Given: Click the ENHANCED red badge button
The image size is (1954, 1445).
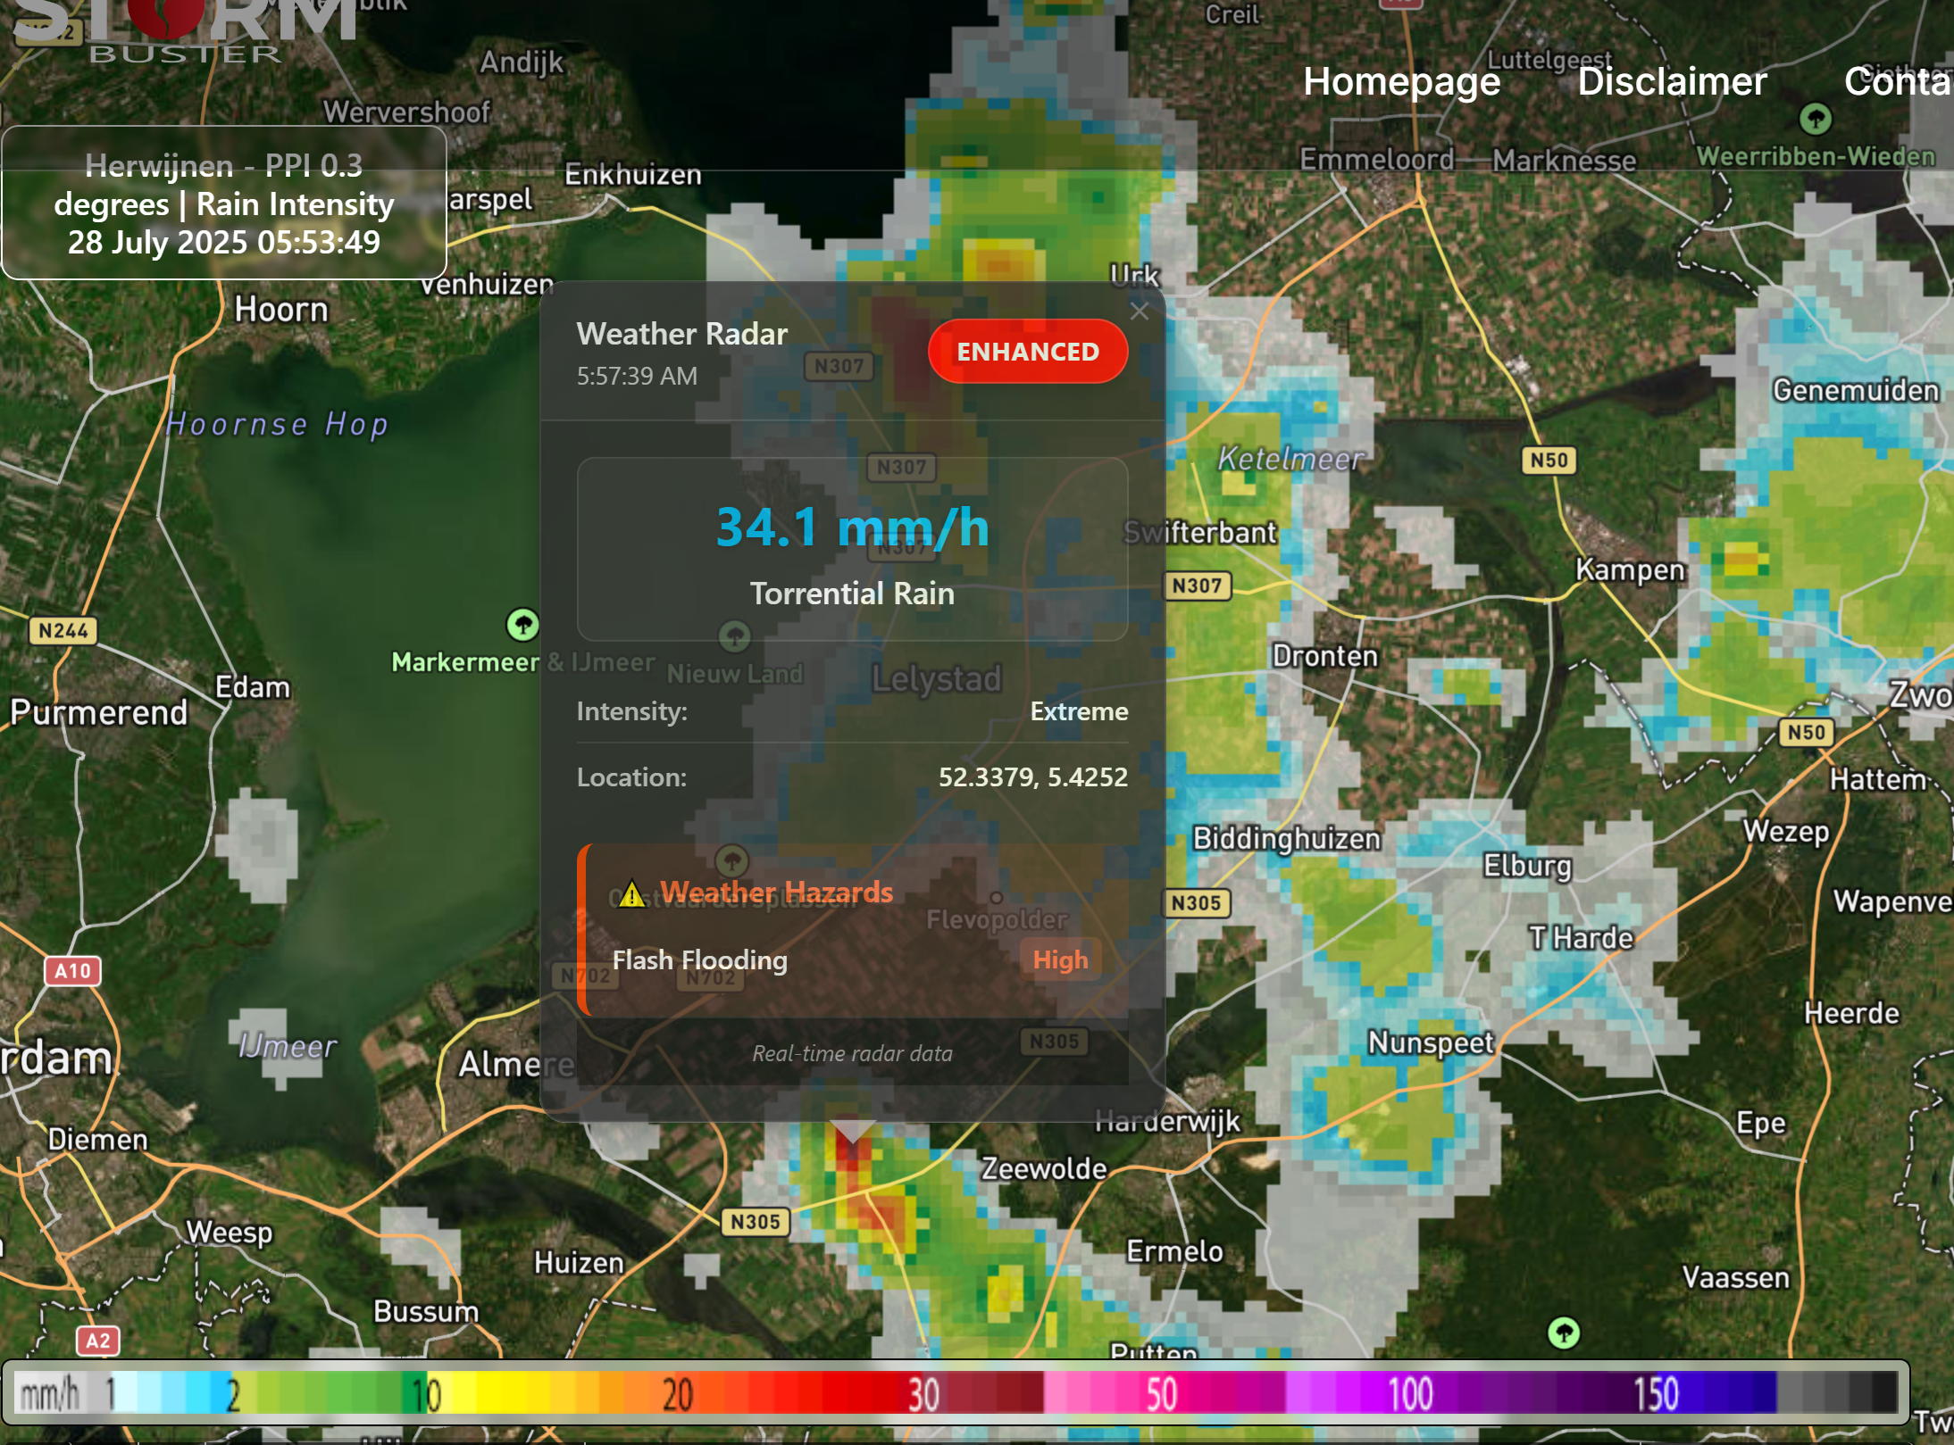Looking at the screenshot, I should [x=1028, y=352].
